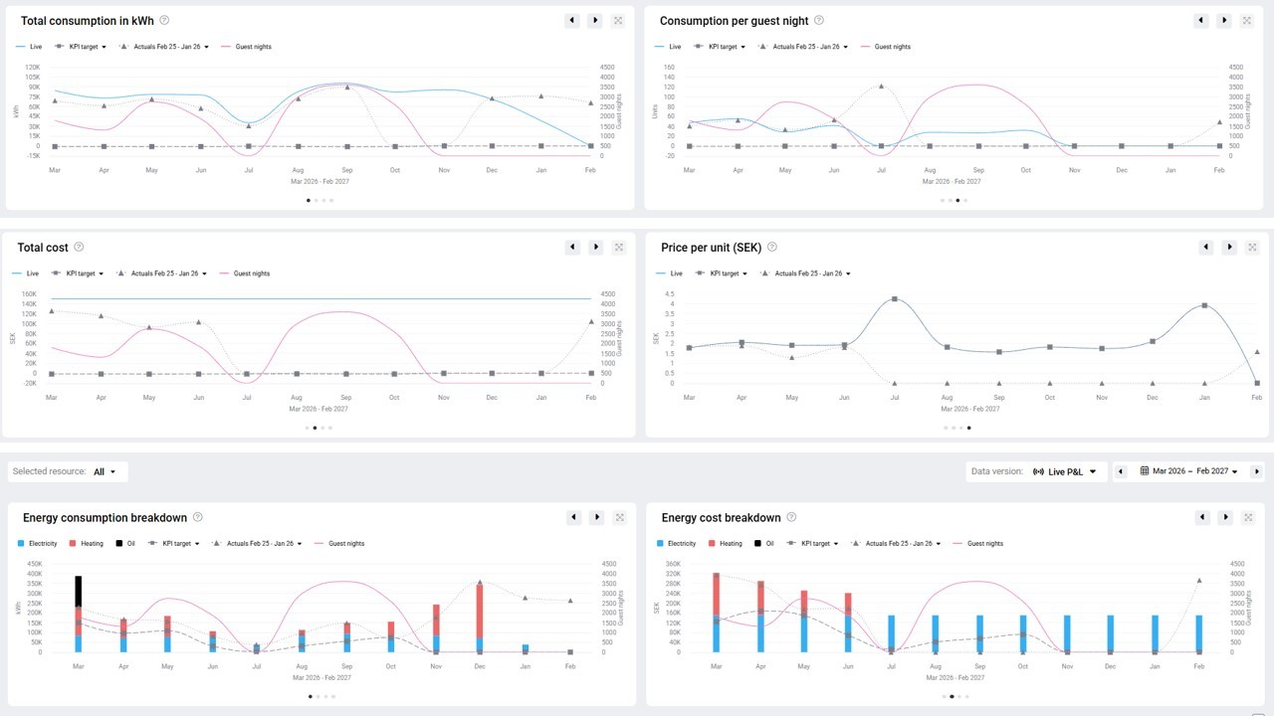Viewport: 1274px width, 716px height.
Task: Click next arrow in Energy consumption breakdown
Action: point(596,517)
